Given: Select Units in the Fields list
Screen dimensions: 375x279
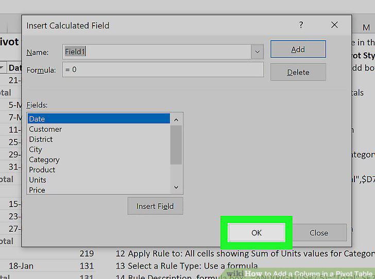Looking at the screenshot, I should coord(99,180).
